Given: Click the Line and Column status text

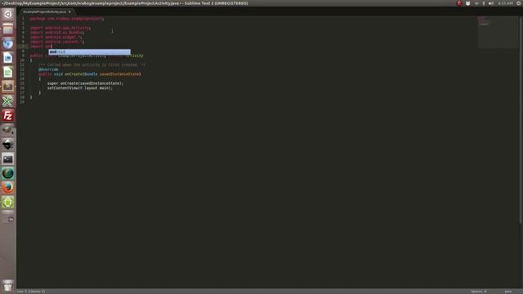Looking at the screenshot, I should (x=31, y=292).
